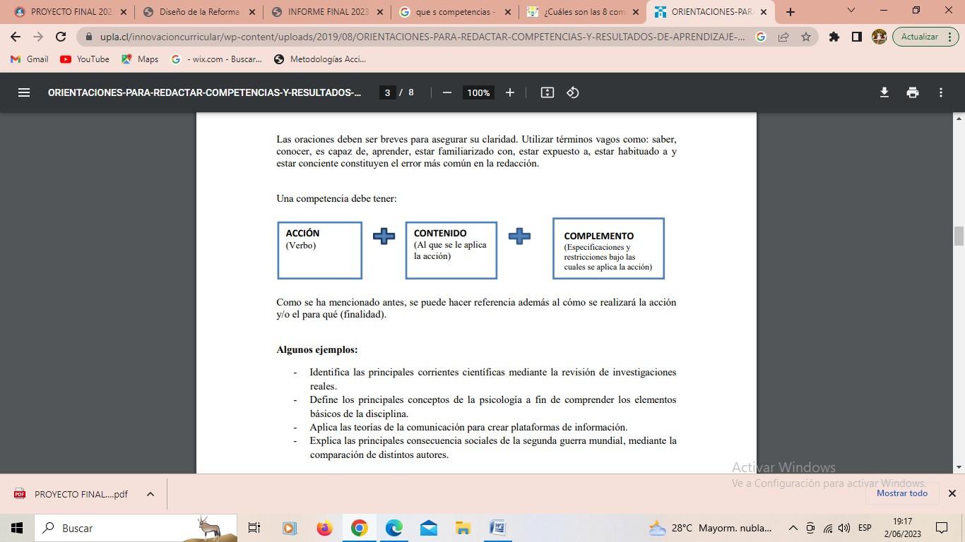
Task: Open the wix.com - Buscar bookmark
Action: pos(216,59)
